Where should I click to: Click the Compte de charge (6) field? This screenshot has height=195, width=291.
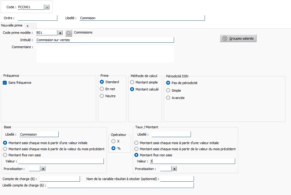click(x=60, y=179)
